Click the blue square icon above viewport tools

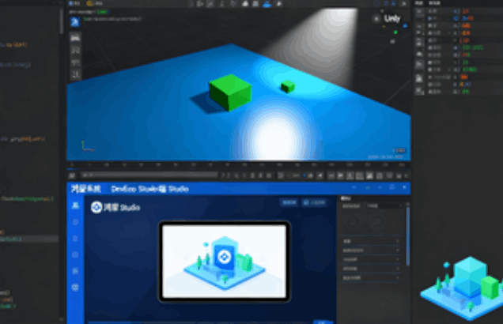pos(75,22)
